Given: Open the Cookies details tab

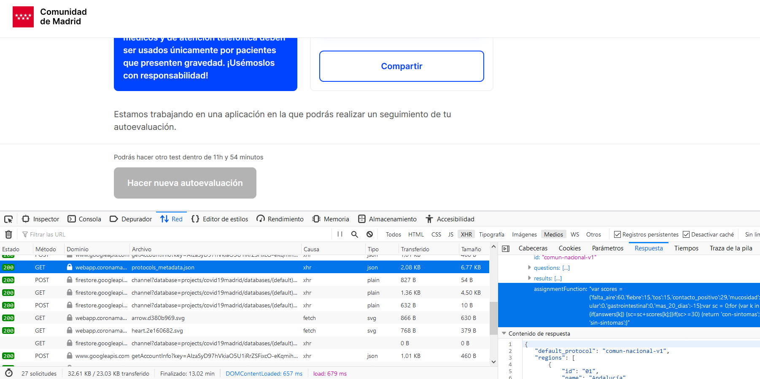Looking at the screenshot, I should pos(569,248).
